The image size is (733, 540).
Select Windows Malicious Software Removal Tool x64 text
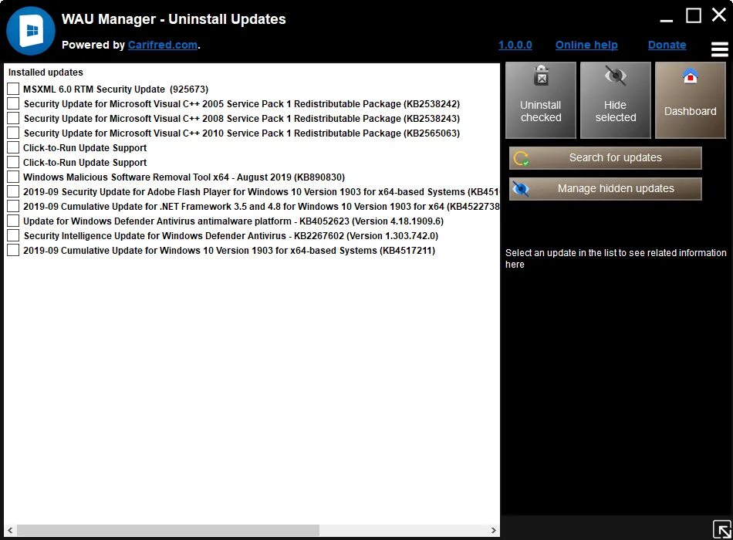point(184,177)
